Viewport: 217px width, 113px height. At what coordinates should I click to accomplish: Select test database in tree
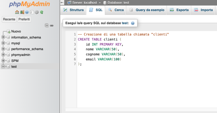point(14,67)
